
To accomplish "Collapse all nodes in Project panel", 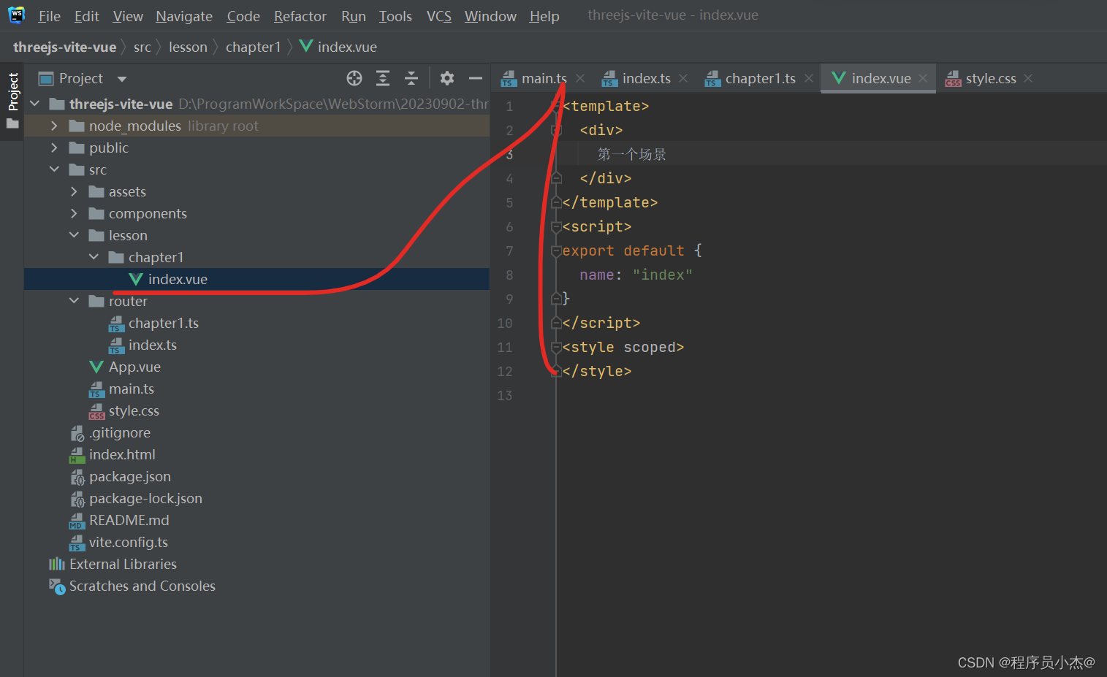I will 411,78.
